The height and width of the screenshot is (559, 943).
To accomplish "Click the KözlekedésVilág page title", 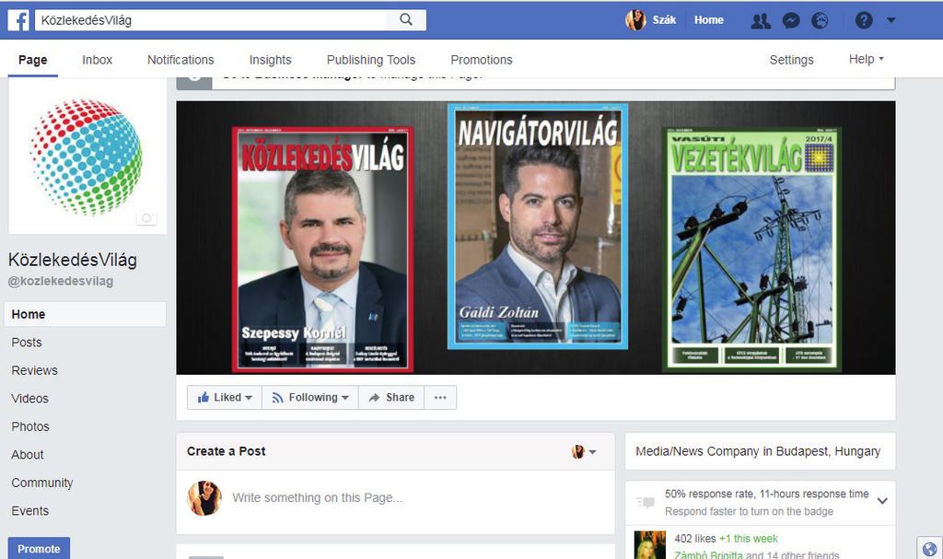I will point(73,260).
